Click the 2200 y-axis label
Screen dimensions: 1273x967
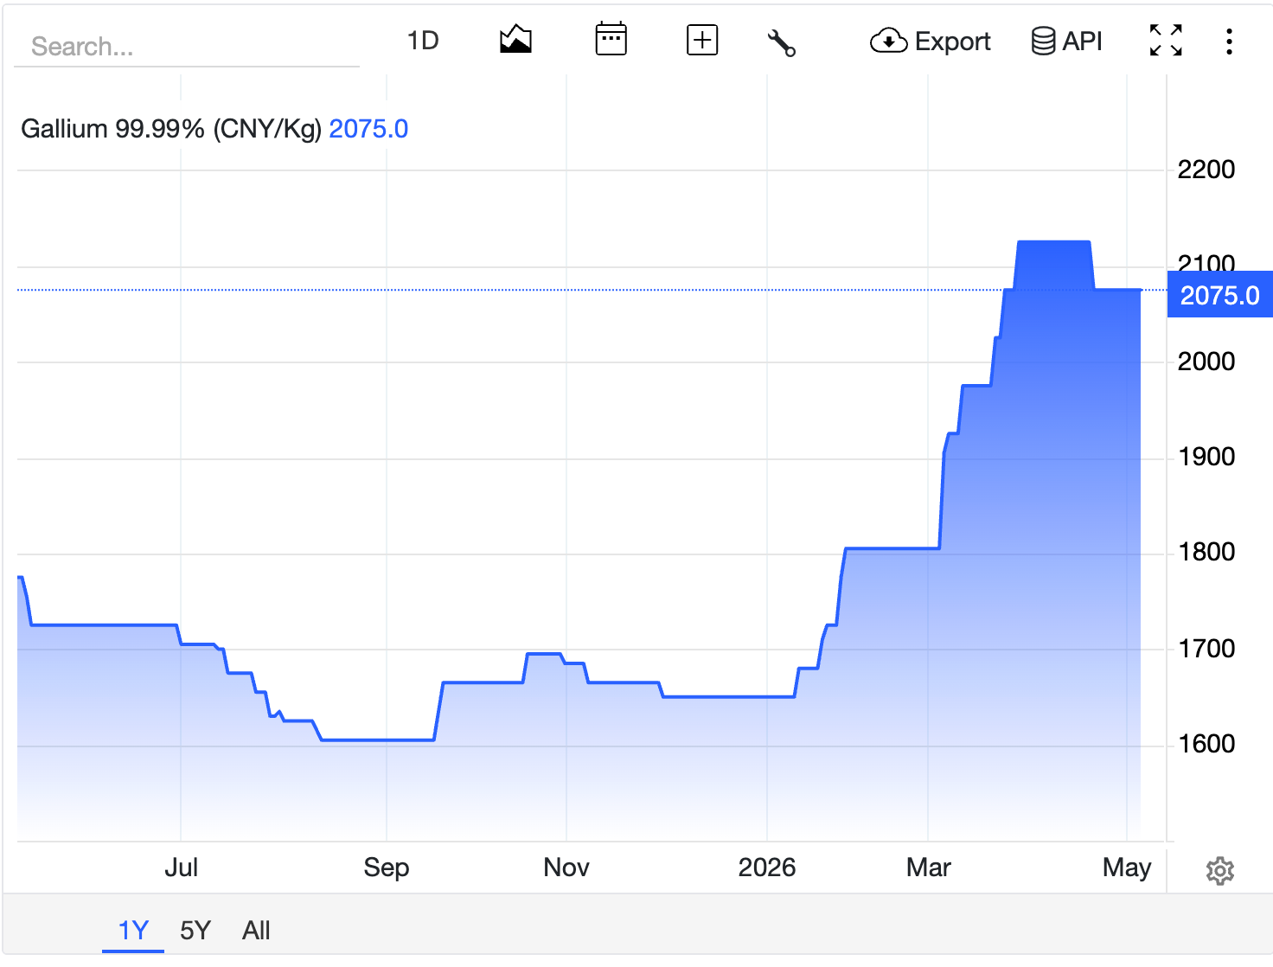pos(1206,170)
